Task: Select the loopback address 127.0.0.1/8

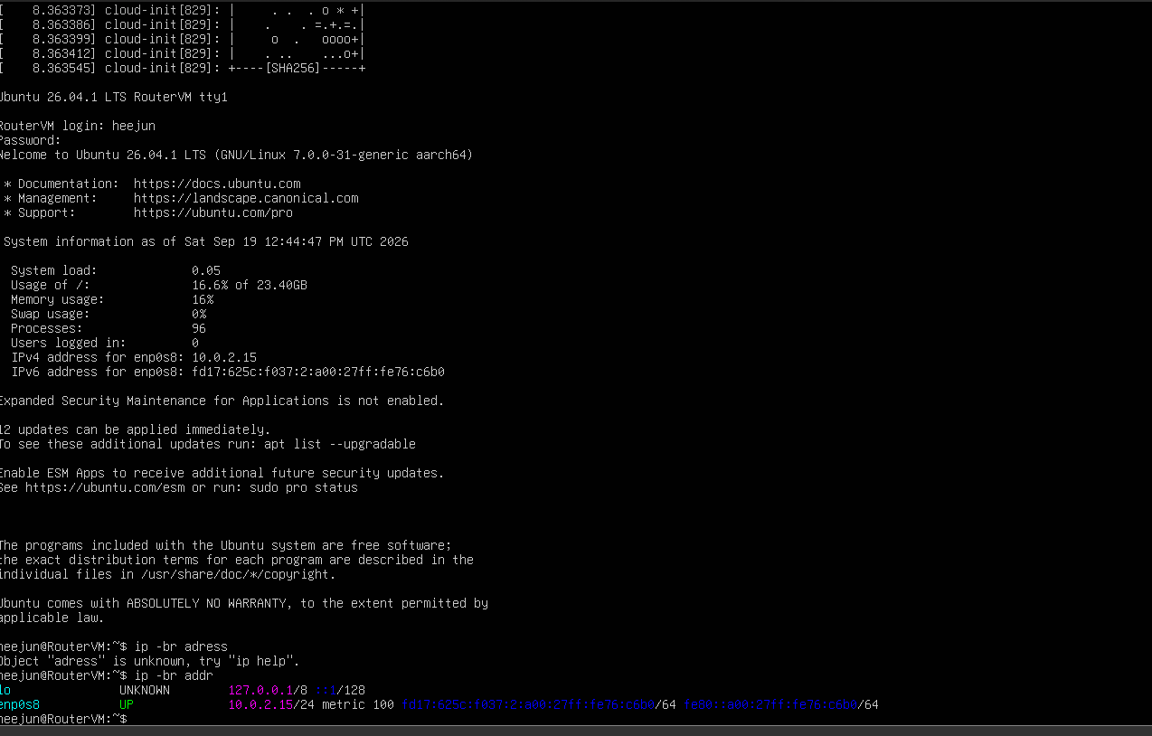Action: (x=268, y=690)
